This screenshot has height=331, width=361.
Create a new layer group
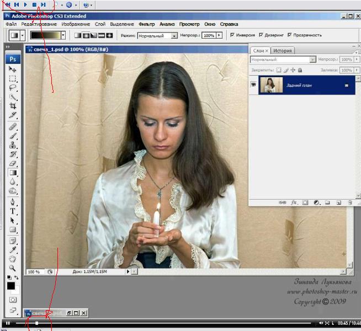tap(327, 202)
